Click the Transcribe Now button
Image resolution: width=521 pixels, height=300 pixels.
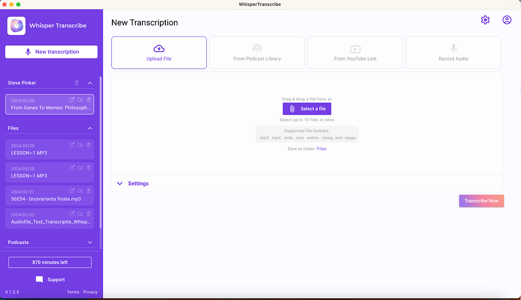[481, 200]
